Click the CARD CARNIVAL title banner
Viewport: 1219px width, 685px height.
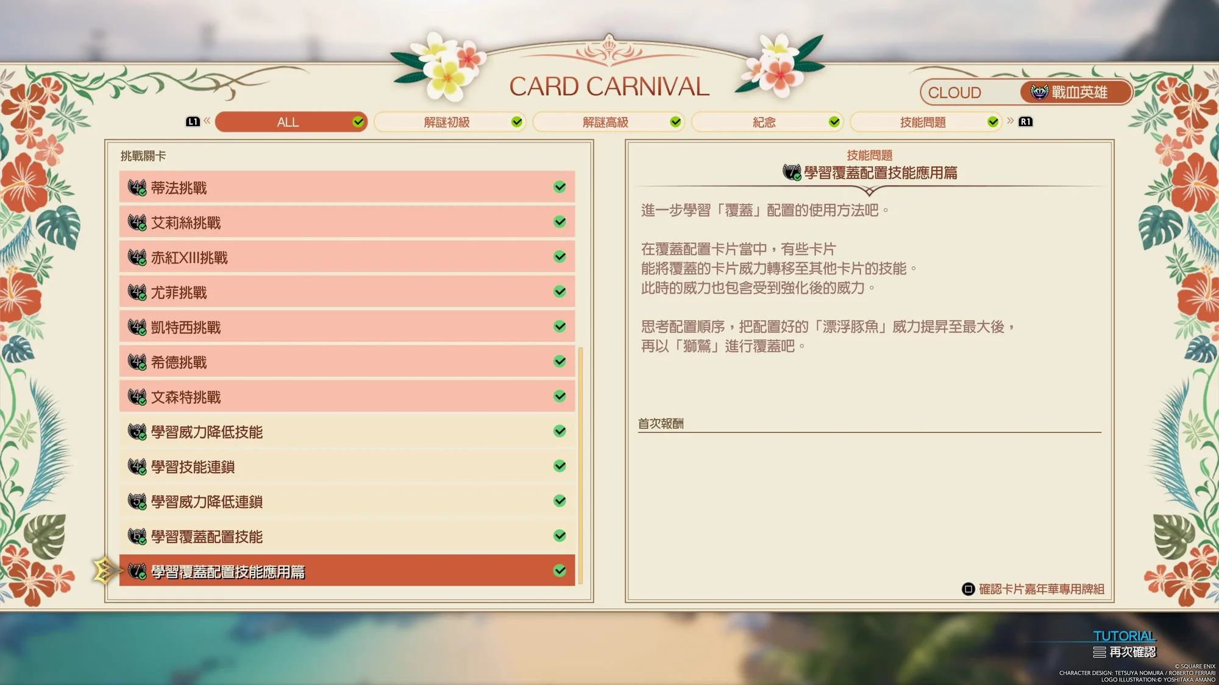click(x=609, y=86)
